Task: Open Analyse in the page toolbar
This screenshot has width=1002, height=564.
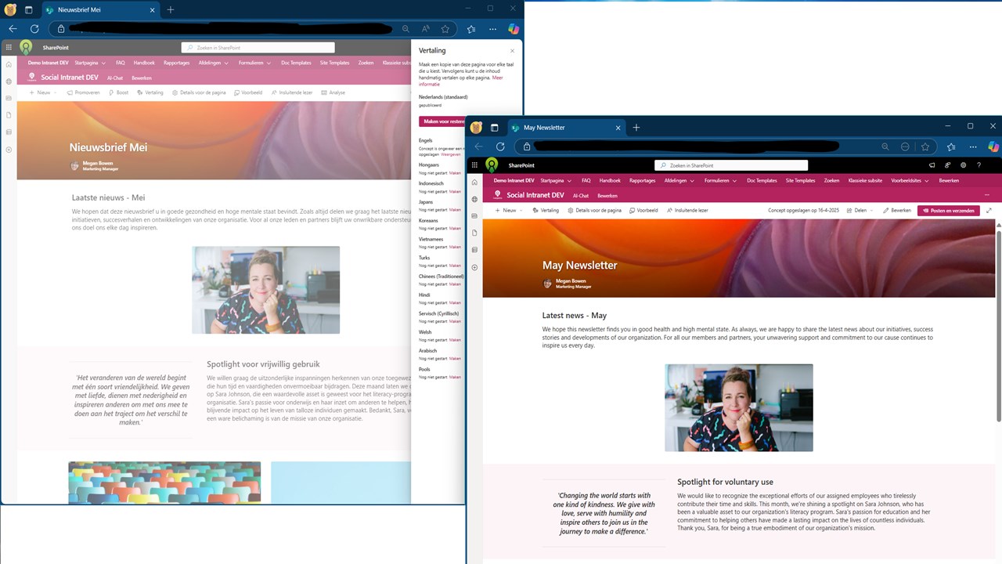Action: pos(333,92)
